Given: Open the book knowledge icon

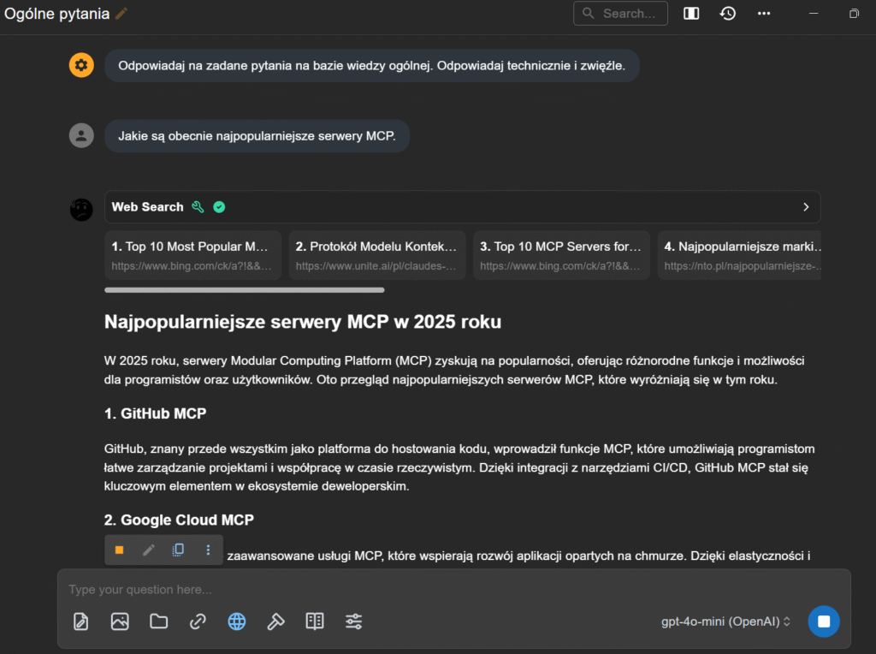Looking at the screenshot, I should (315, 621).
